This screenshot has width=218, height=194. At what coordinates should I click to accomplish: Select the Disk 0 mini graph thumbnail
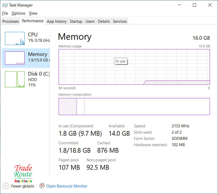[15, 79]
